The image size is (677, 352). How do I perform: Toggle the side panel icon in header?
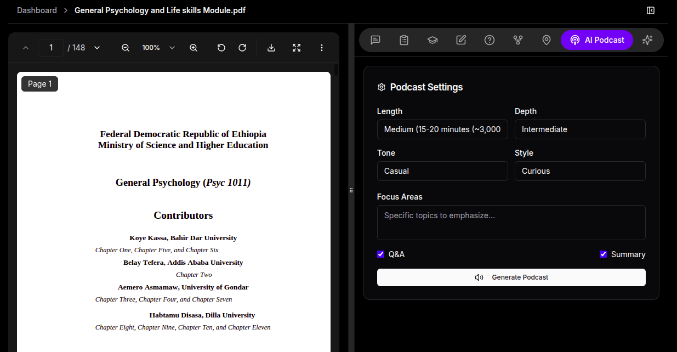(651, 10)
